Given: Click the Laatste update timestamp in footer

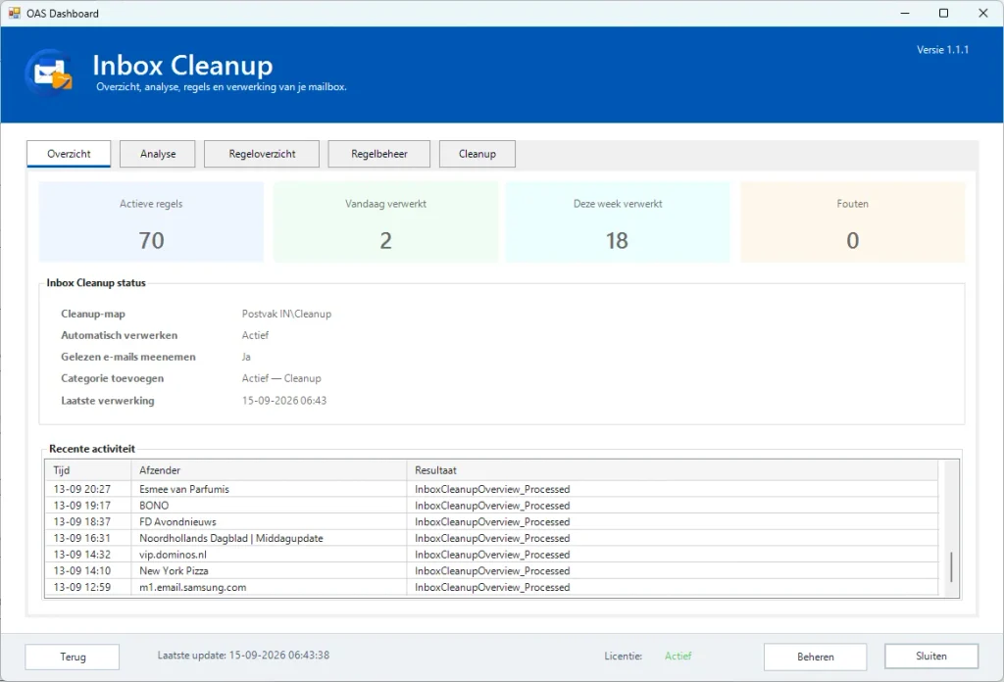Looking at the screenshot, I should coord(243,656).
